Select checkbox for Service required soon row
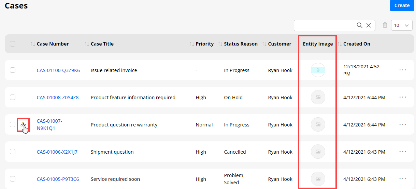 (x=13, y=179)
